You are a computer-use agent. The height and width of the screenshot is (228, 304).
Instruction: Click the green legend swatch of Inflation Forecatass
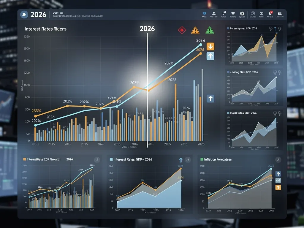pos(202,159)
